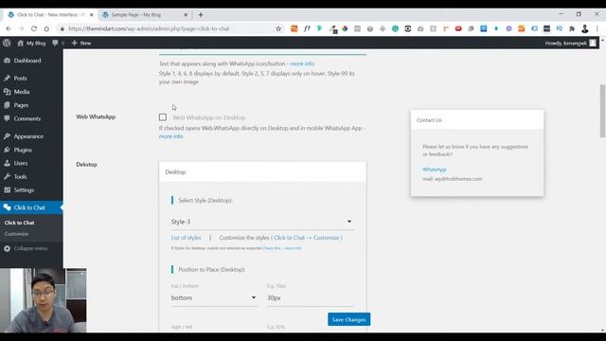Open Customize submenu entry
The image size is (606, 341).
[x=16, y=234]
